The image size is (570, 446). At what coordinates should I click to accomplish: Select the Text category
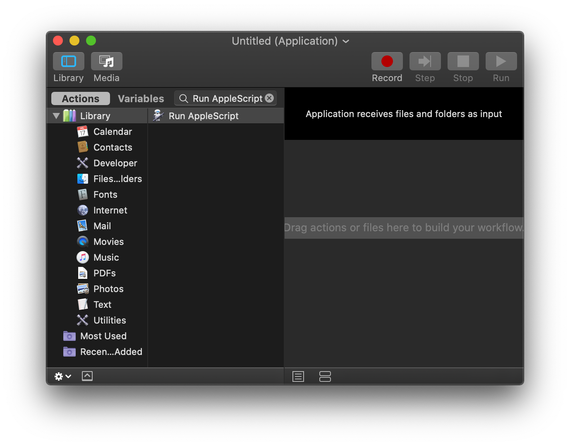click(97, 305)
